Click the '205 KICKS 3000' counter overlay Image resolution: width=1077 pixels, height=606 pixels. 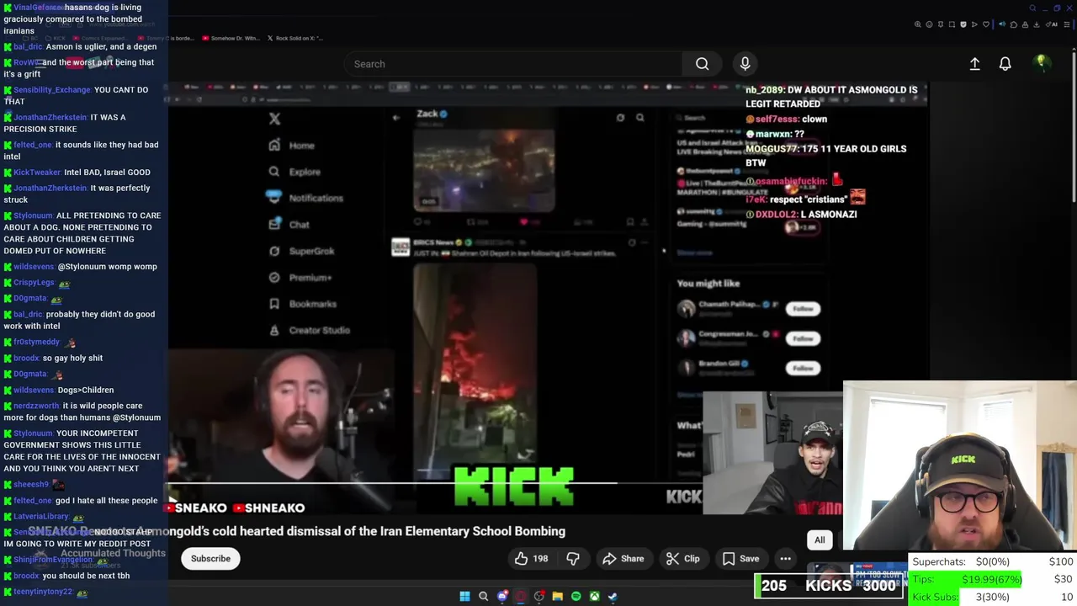point(828,585)
